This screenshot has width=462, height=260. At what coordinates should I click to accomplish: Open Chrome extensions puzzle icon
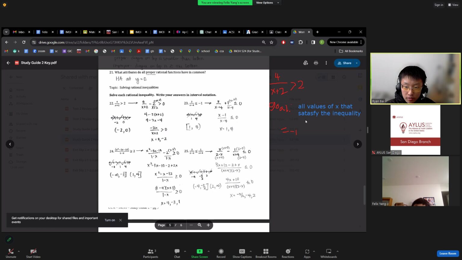[x=300, y=42]
